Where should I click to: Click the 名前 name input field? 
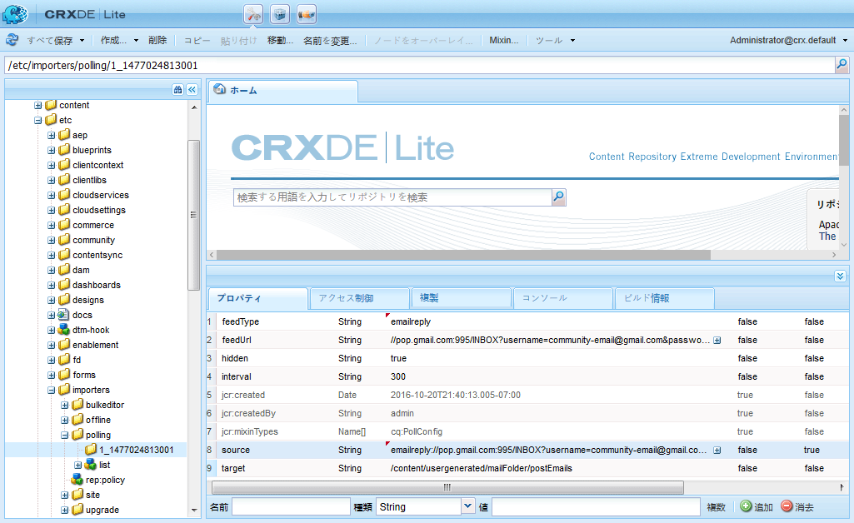291,506
